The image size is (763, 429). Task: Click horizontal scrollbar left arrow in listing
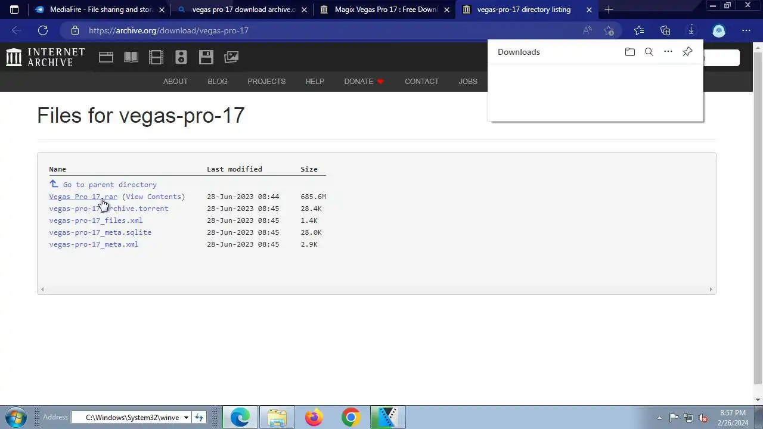click(42, 290)
